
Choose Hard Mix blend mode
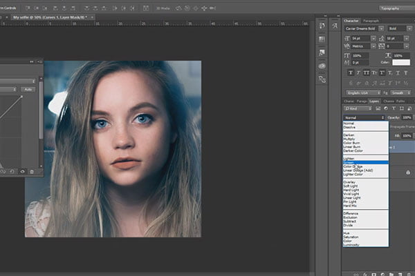coord(365,206)
